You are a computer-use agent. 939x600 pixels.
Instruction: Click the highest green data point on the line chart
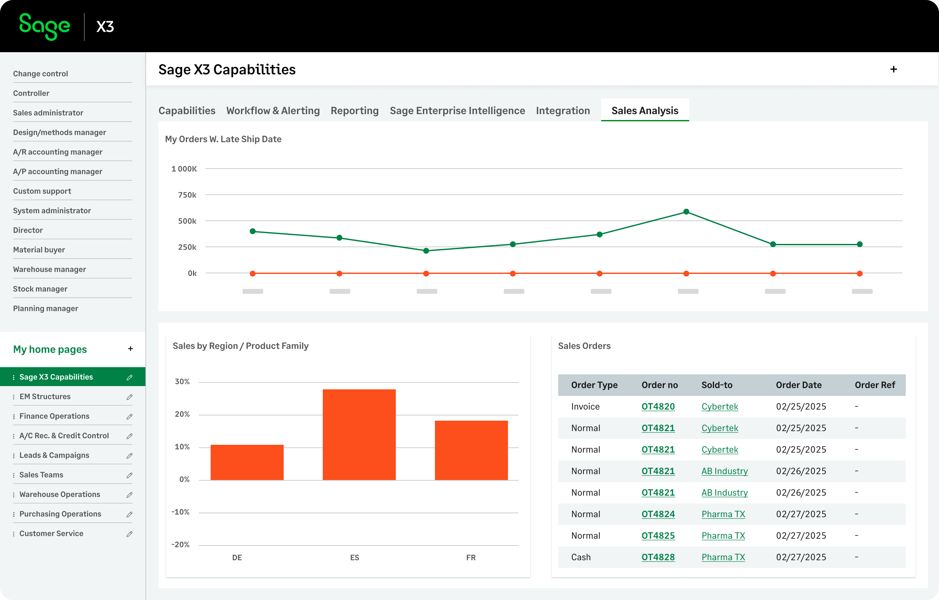coord(686,212)
